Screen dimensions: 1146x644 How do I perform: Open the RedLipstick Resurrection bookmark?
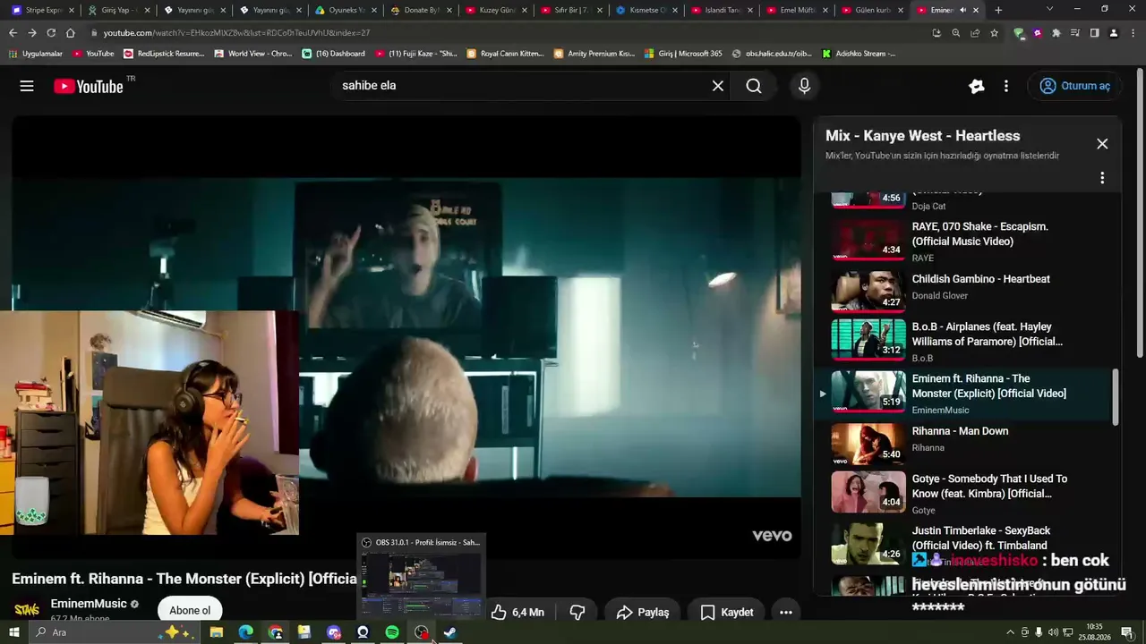click(x=165, y=54)
